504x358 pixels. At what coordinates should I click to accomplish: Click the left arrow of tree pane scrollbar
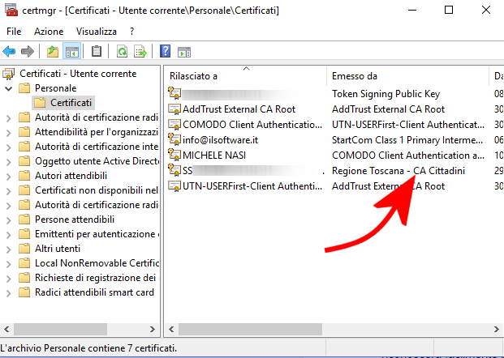click(x=6, y=329)
